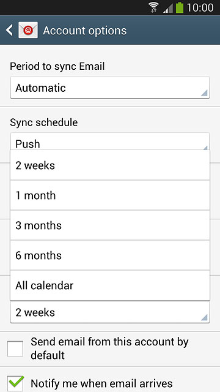Screen dimensions: 220x392
Task: Tap the Account options title
Action: [x=85, y=31]
